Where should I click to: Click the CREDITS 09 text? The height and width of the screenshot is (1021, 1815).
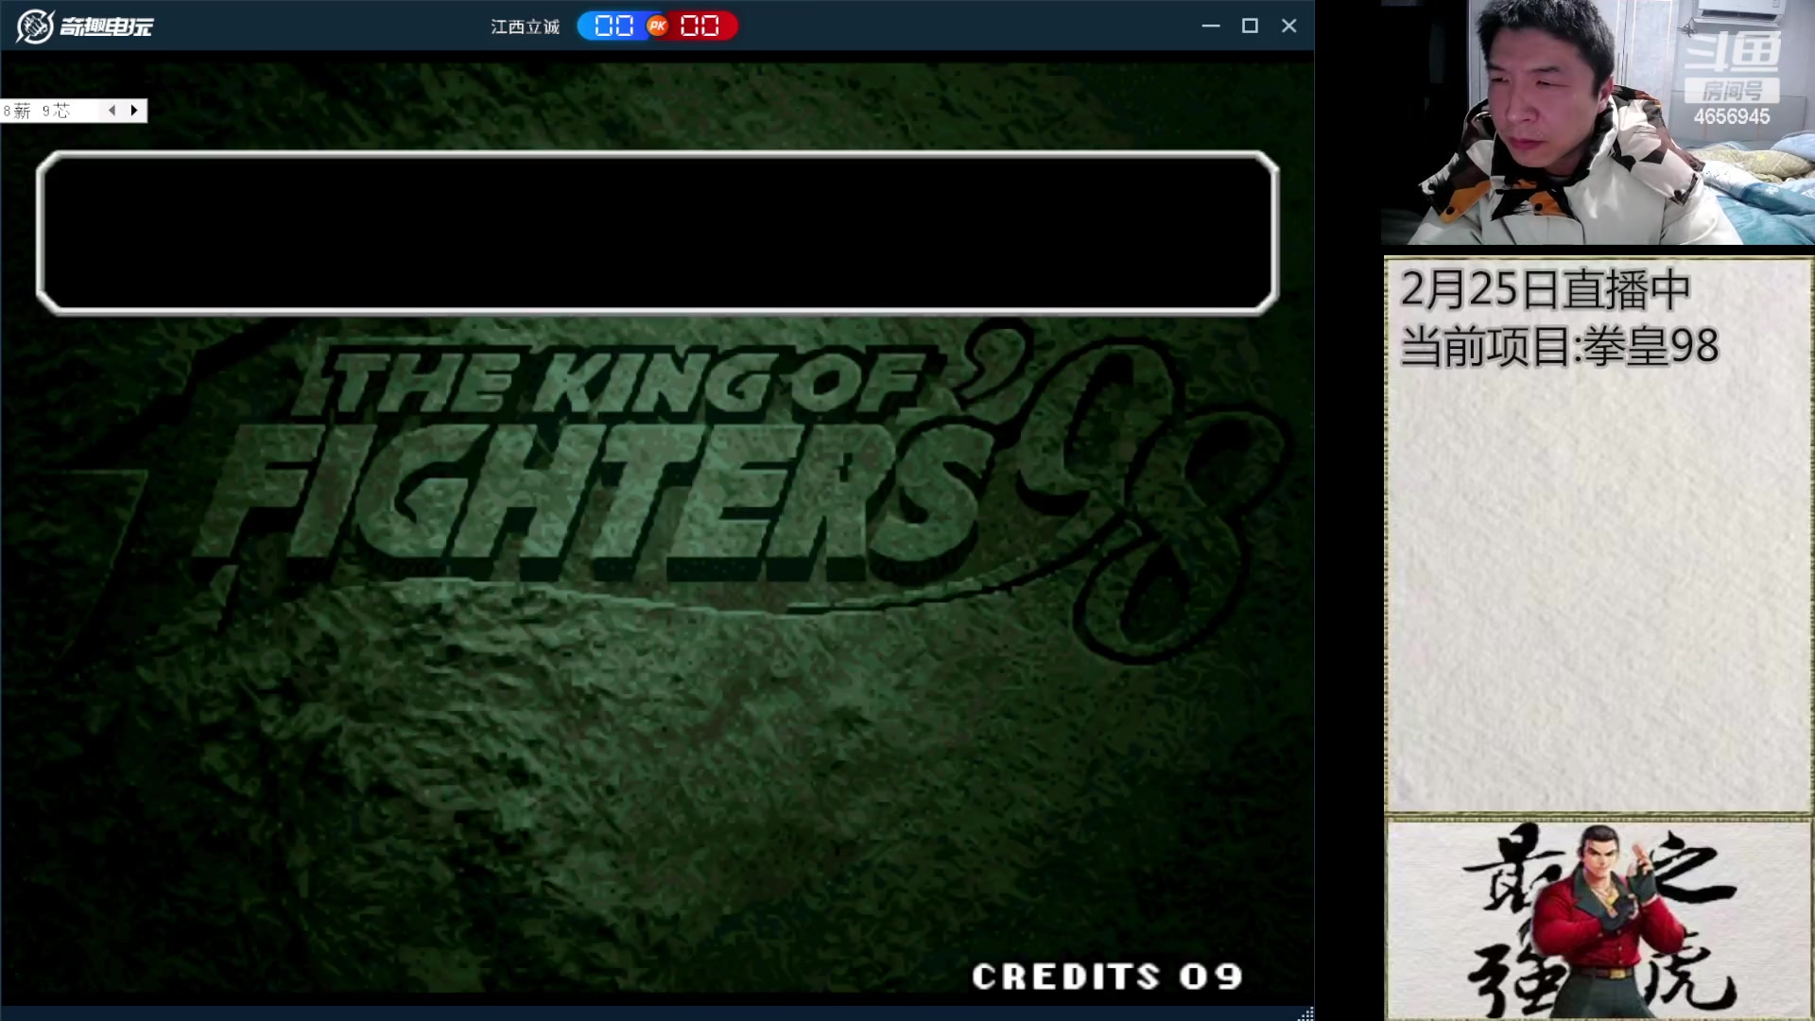(x=1107, y=977)
